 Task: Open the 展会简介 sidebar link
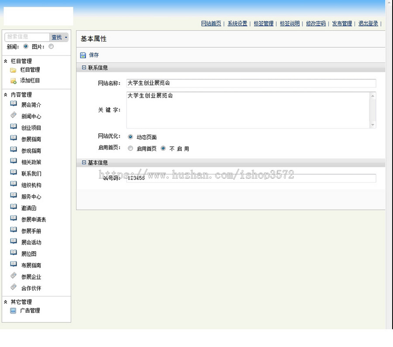31,104
